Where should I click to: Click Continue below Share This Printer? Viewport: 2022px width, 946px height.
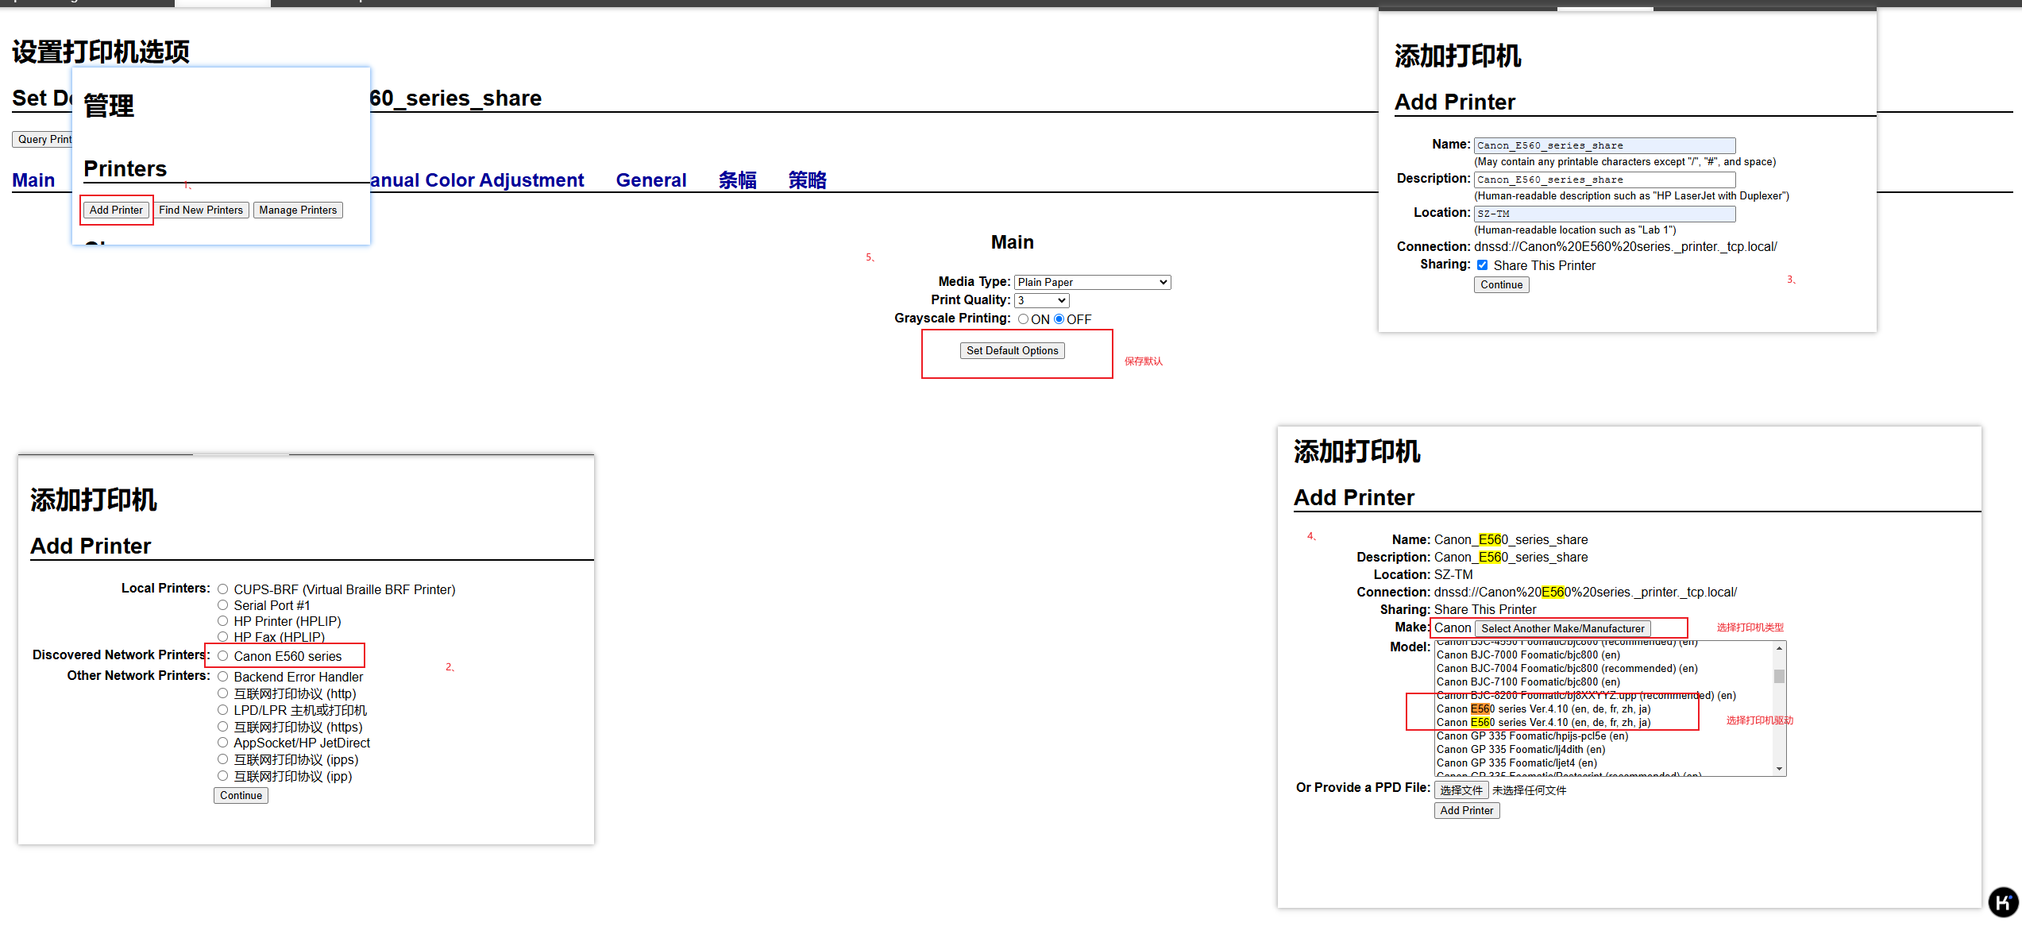click(1502, 284)
